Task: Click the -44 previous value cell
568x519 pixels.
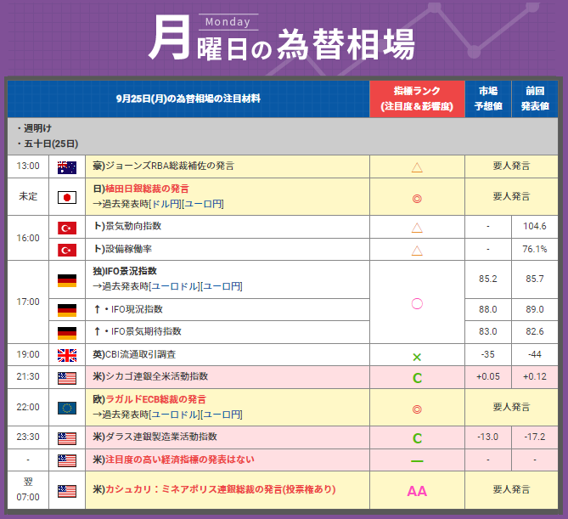Action: click(x=535, y=354)
